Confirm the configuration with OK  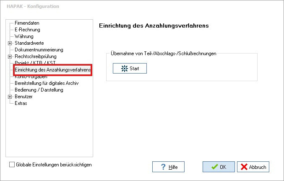coord(219,167)
